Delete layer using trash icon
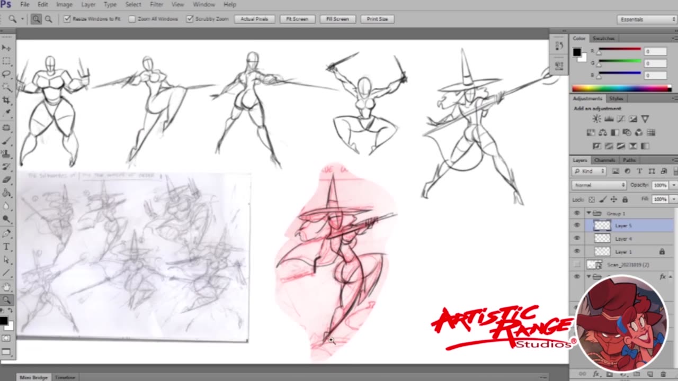Image resolution: width=678 pixels, height=381 pixels. 663,374
